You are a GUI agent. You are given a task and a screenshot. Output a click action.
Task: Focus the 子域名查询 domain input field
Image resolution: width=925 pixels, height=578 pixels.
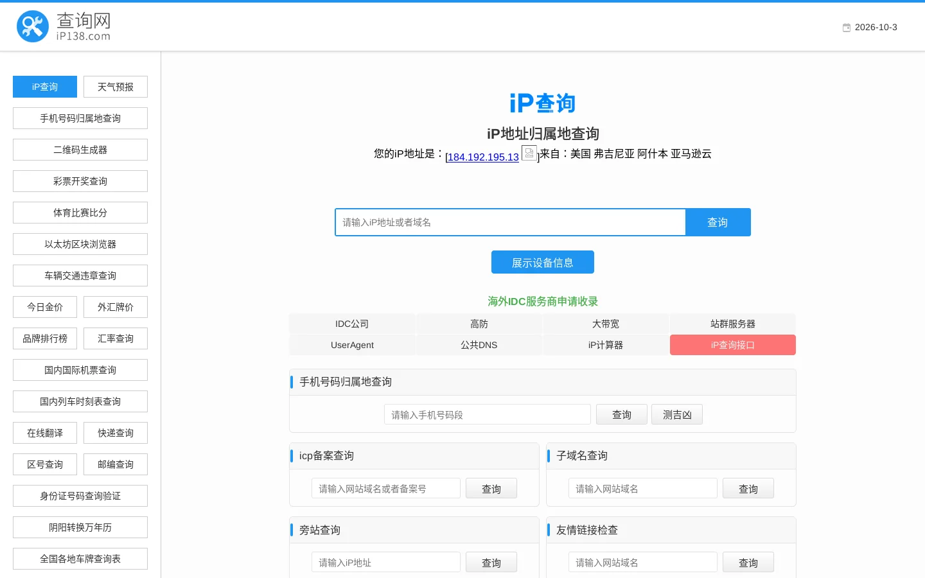[x=643, y=488]
